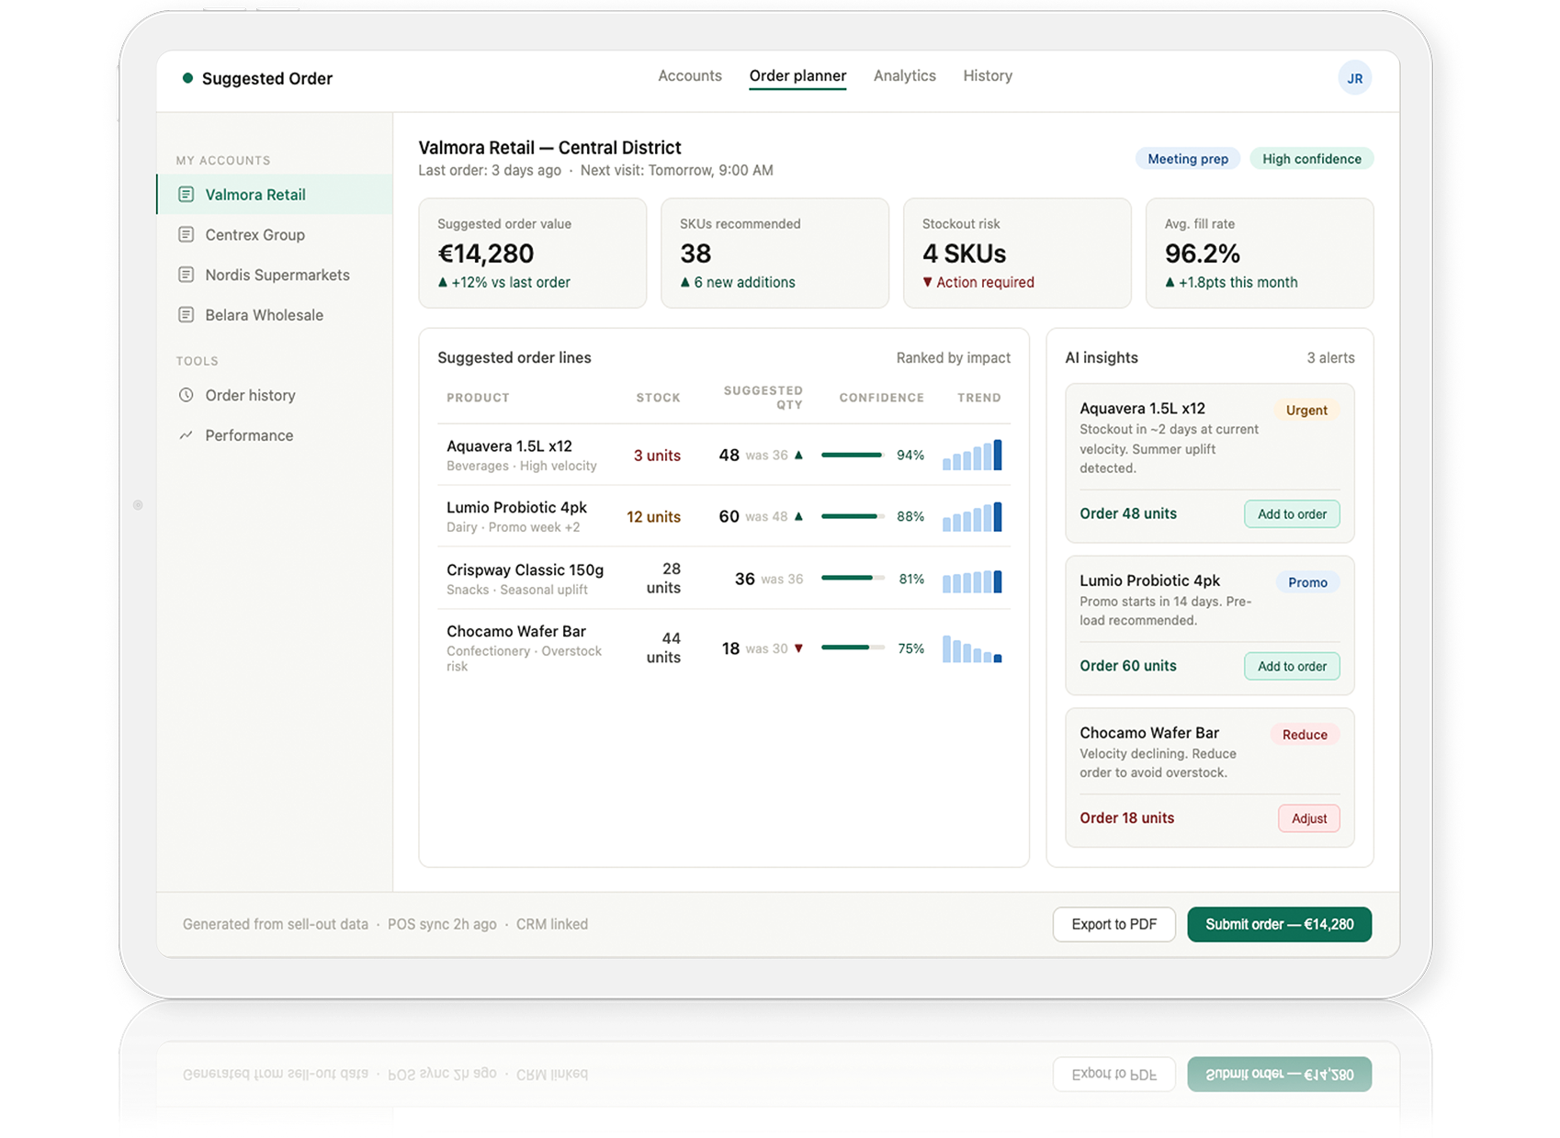Click the Aquavera trend bar chart

(972, 455)
